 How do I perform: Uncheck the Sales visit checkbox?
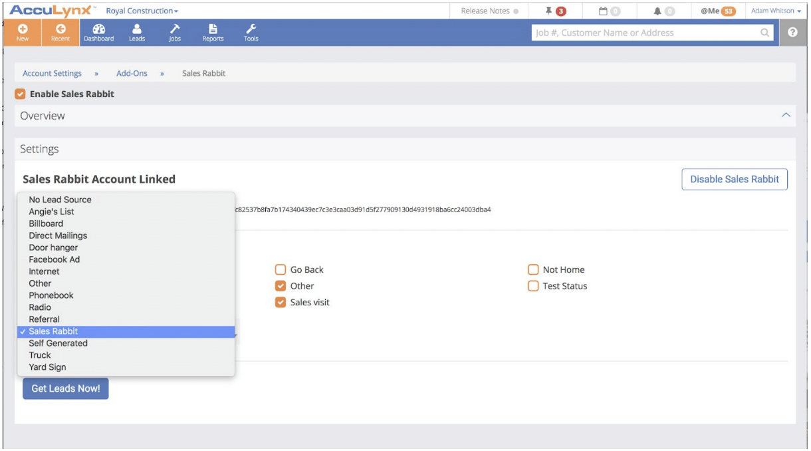[281, 303]
